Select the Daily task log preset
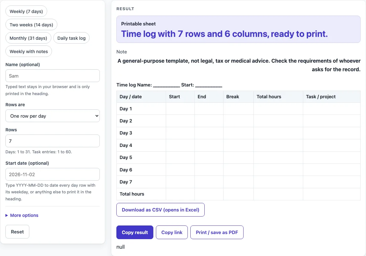The width and height of the screenshot is (366, 256). [71, 38]
